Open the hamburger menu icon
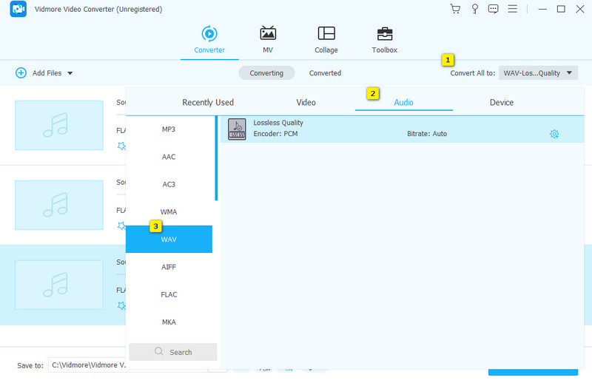 [513, 9]
